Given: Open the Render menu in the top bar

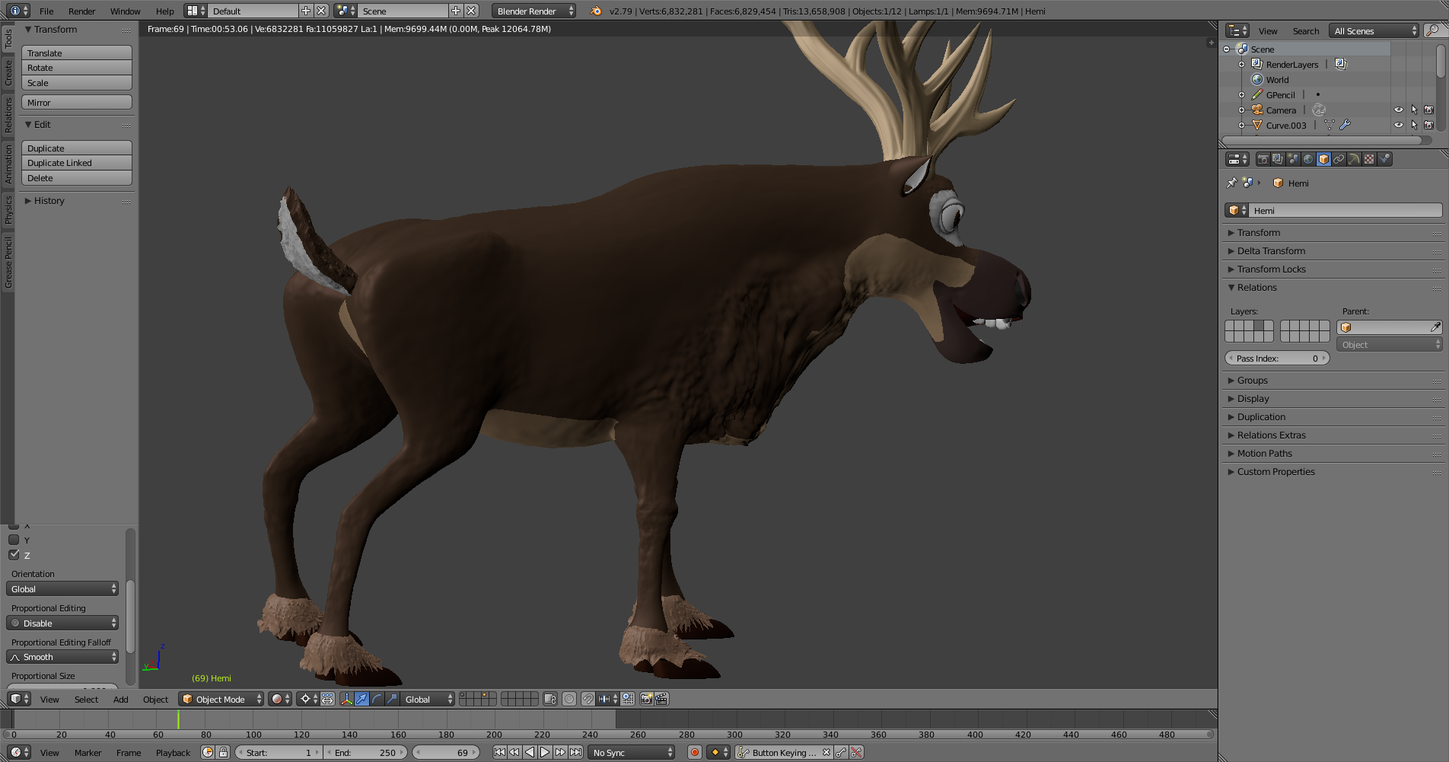Looking at the screenshot, I should 81,11.
